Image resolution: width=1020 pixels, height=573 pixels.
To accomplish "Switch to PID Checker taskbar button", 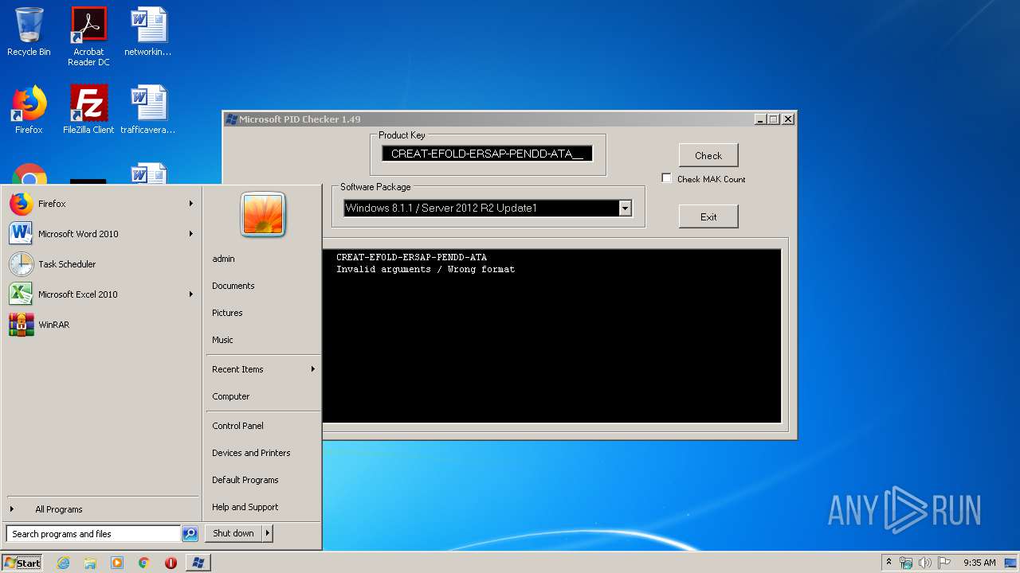I will click(x=198, y=563).
